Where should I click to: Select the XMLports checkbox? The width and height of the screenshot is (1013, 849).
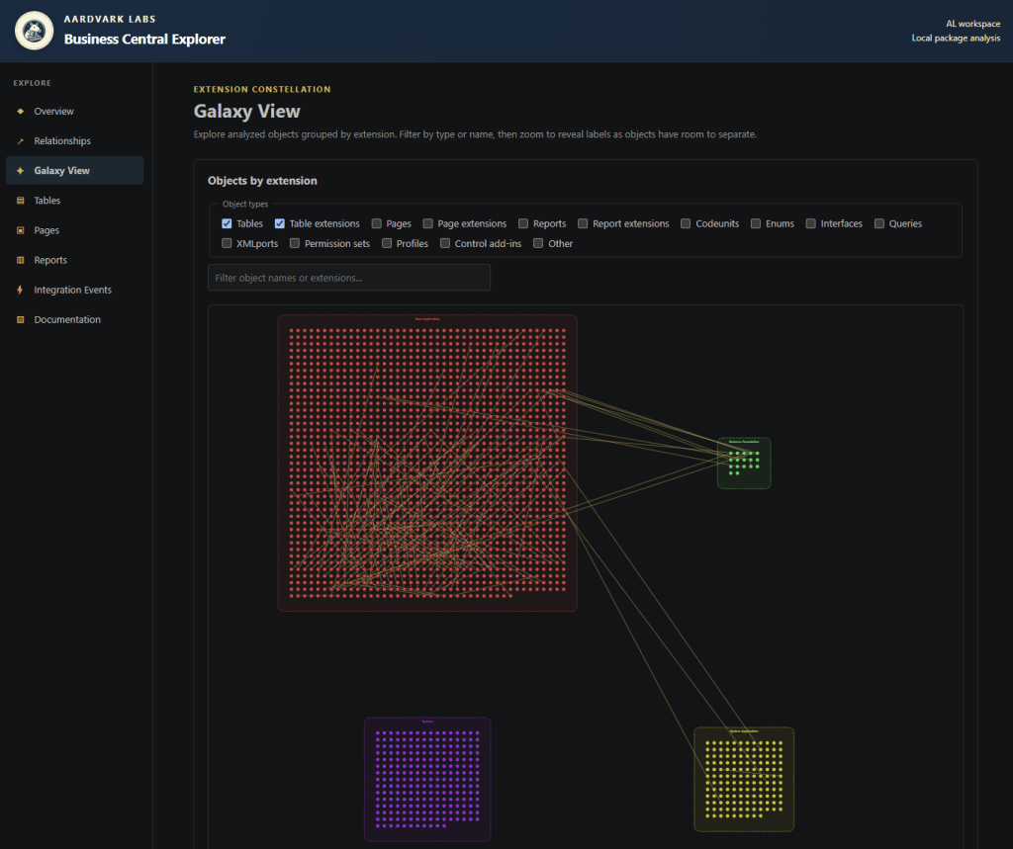227,243
